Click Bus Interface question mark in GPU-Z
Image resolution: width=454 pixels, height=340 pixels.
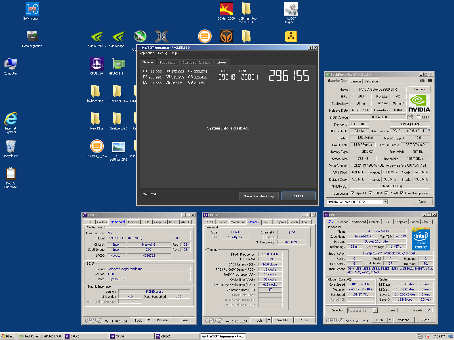[429, 131]
